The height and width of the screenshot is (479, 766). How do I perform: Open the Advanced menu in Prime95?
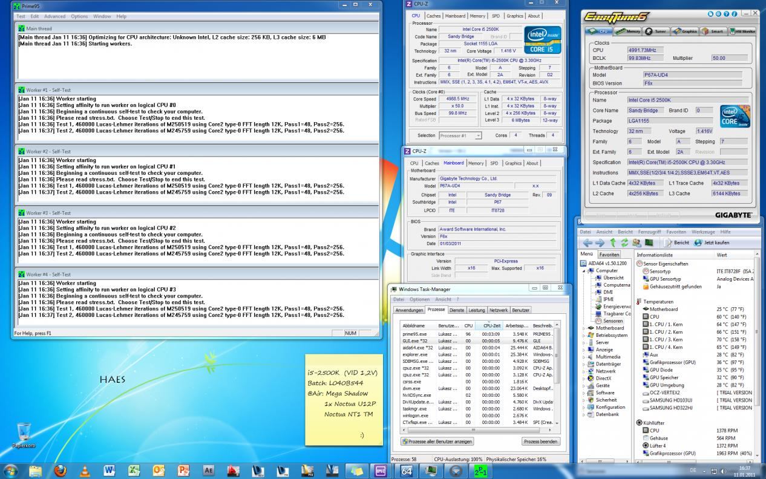54,16
